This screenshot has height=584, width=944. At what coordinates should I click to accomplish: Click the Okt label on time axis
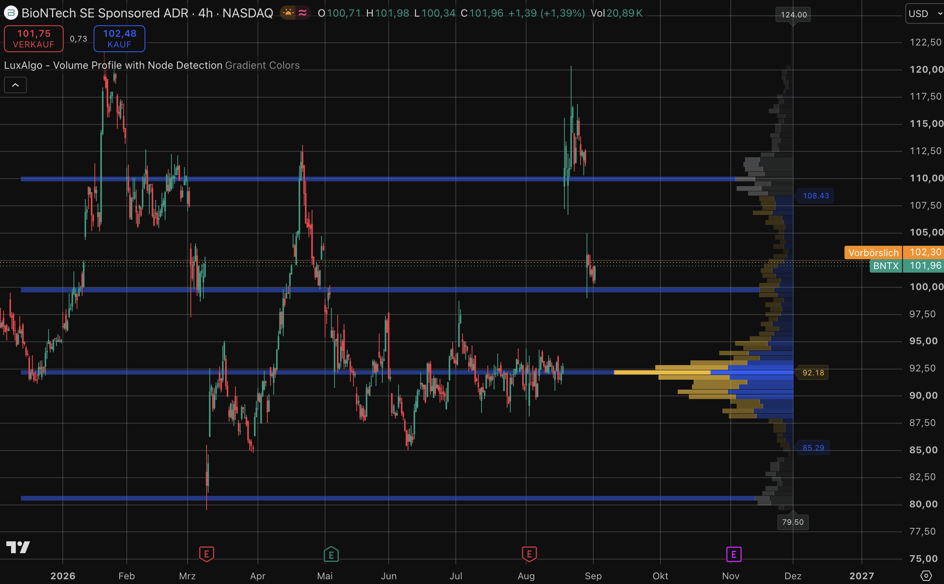pyautogui.click(x=660, y=576)
